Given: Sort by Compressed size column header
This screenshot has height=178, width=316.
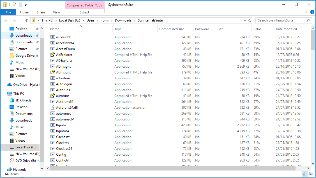Looking at the screenshot, I should [175, 29].
